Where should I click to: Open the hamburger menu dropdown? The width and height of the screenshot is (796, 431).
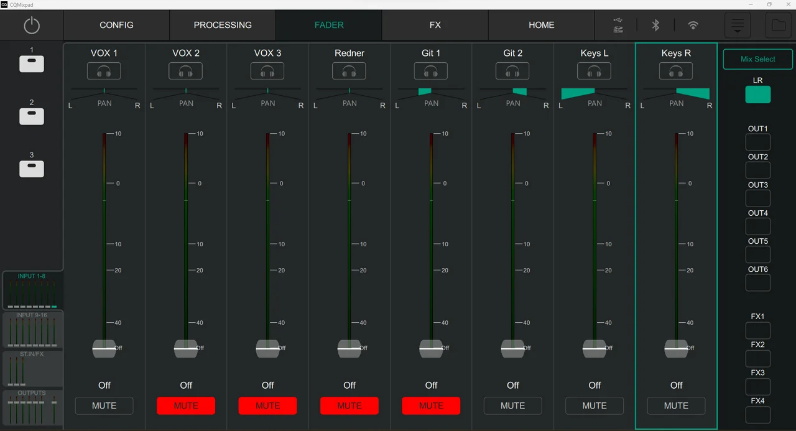pos(738,25)
